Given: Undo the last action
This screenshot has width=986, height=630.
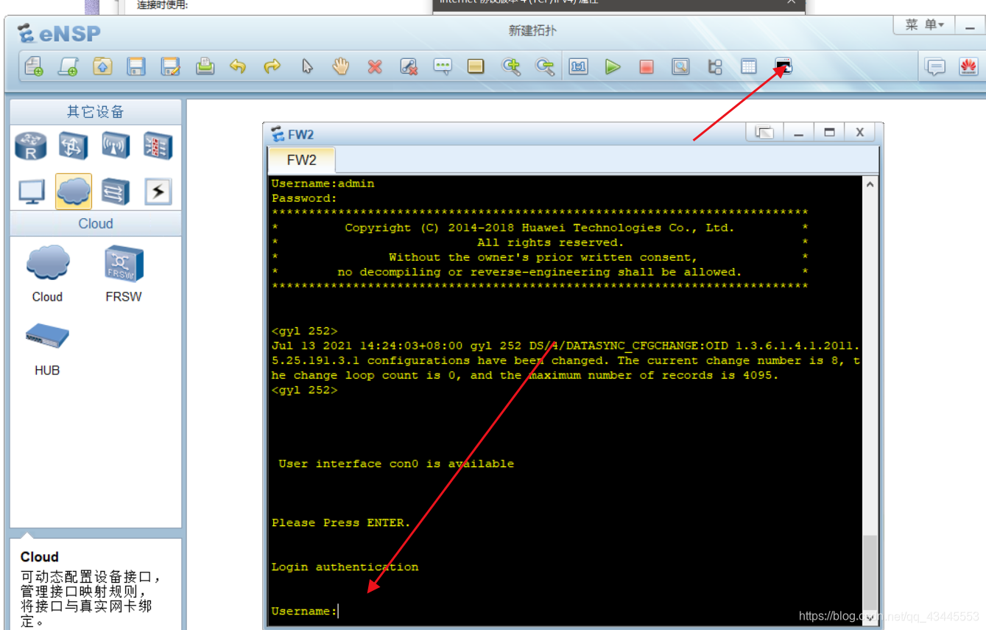Looking at the screenshot, I should (x=238, y=67).
